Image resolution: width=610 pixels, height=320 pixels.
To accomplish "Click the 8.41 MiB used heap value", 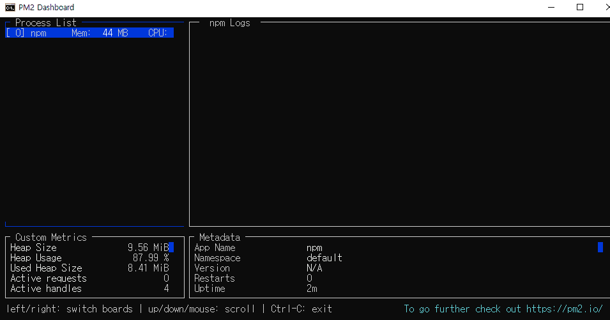I will click(148, 268).
